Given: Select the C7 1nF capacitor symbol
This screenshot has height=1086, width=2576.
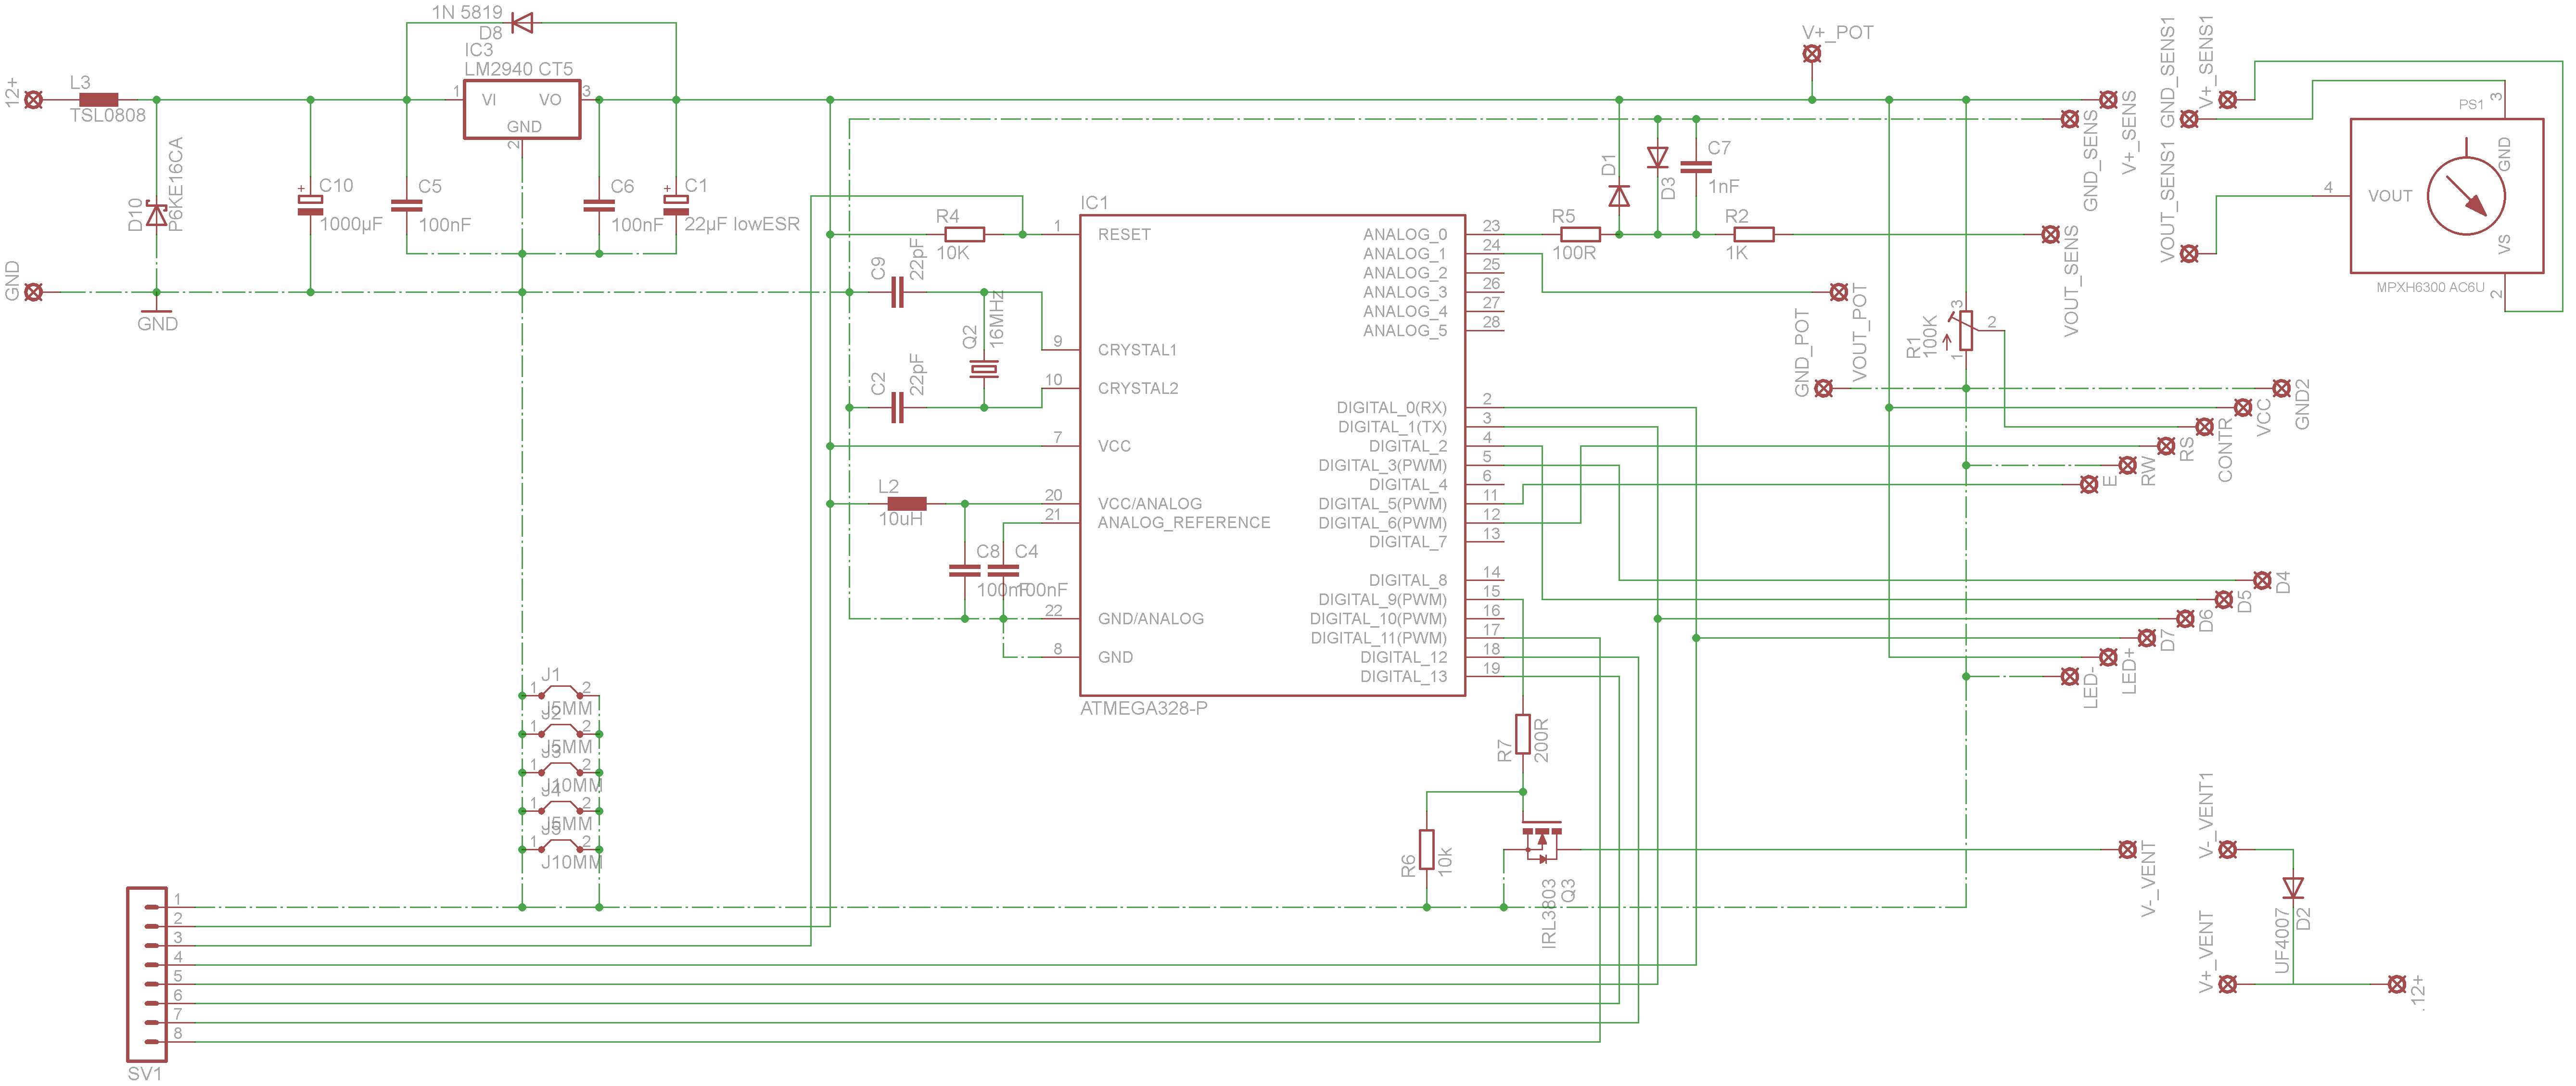Looking at the screenshot, I should (x=1696, y=166).
